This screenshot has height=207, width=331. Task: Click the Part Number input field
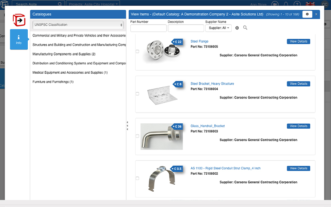click(x=149, y=28)
